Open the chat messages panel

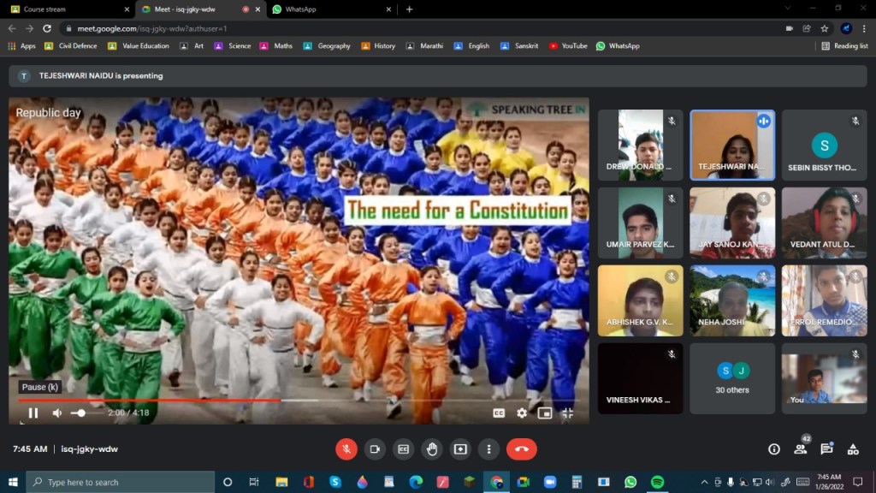(826, 448)
